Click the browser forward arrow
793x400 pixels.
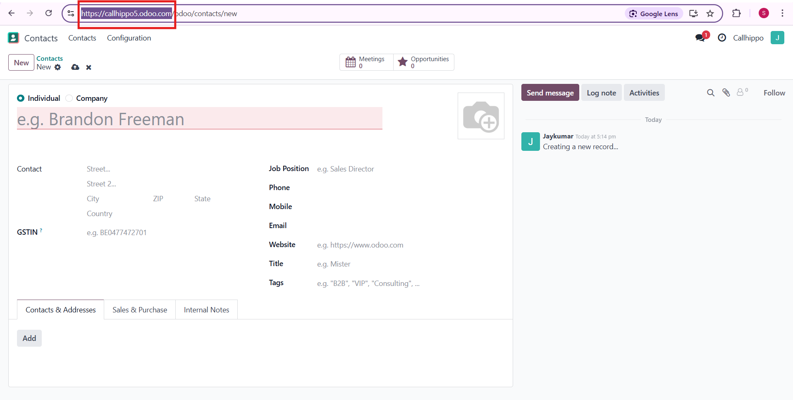(x=30, y=13)
